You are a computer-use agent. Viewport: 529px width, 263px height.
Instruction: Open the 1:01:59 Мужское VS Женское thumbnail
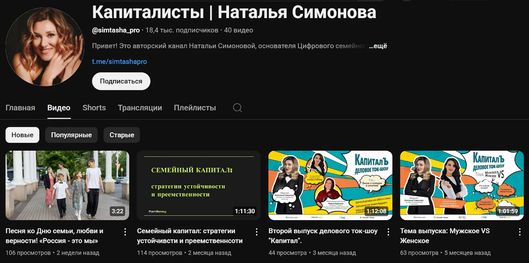point(462,185)
